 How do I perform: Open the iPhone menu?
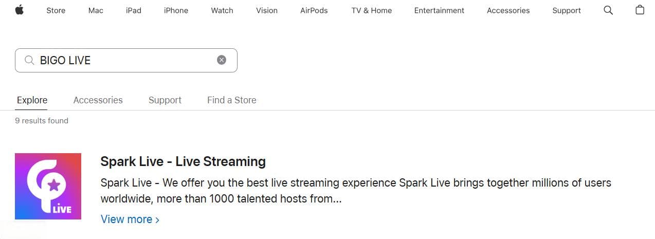(x=176, y=10)
